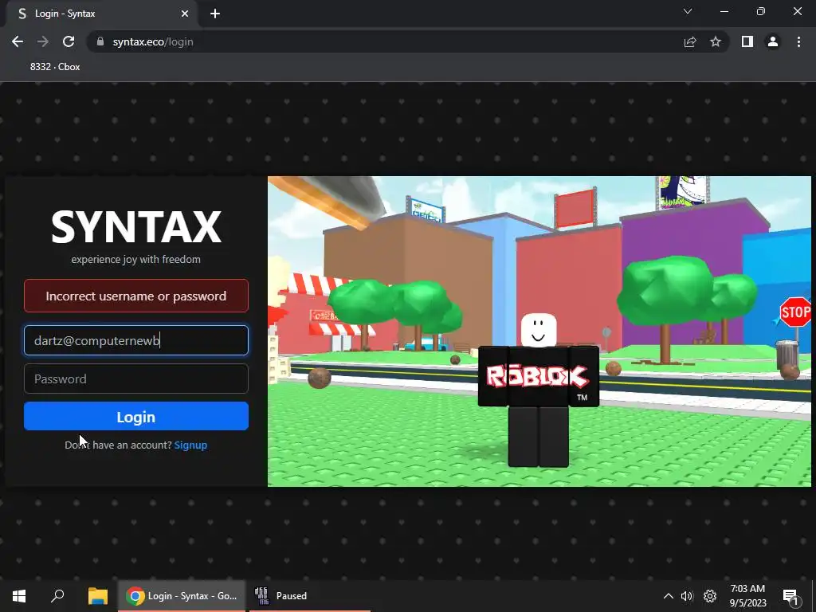Click the blue Login button

(x=135, y=416)
